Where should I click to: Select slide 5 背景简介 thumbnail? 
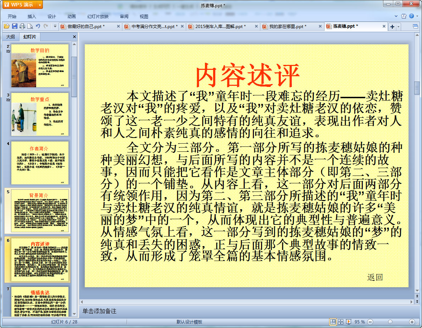[40, 211]
